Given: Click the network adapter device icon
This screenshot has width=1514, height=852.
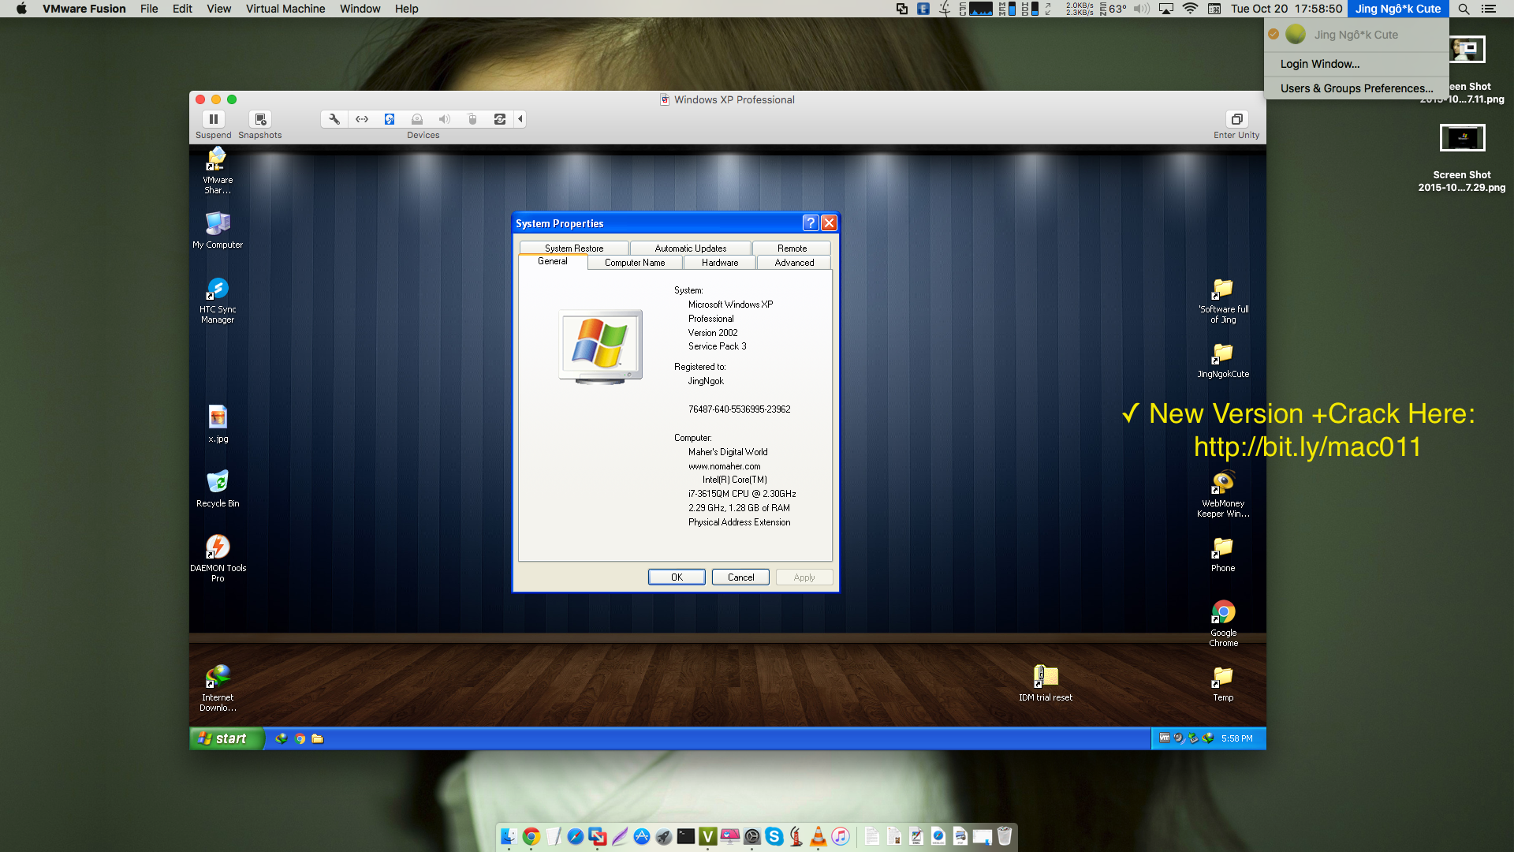Looking at the screenshot, I should pyautogui.click(x=362, y=119).
